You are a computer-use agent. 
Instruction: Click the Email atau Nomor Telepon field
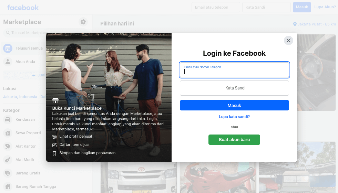[234, 70]
